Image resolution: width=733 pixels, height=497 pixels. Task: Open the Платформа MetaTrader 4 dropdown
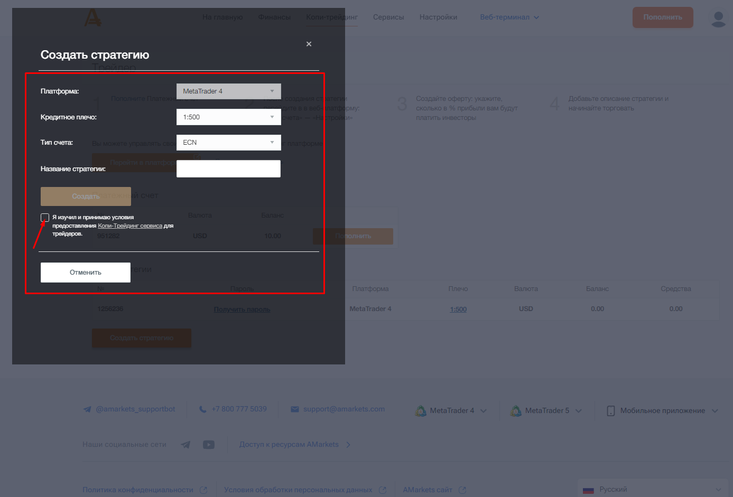[228, 91]
